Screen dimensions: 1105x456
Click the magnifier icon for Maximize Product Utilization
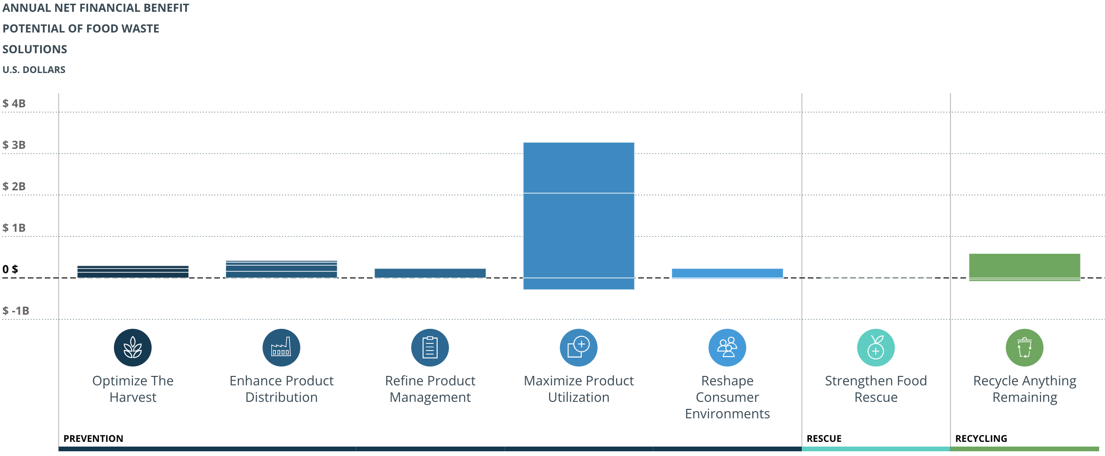tap(578, 347)
